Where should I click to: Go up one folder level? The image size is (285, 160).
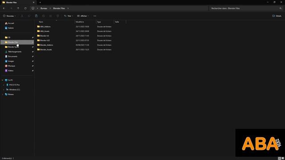[18, 8]
